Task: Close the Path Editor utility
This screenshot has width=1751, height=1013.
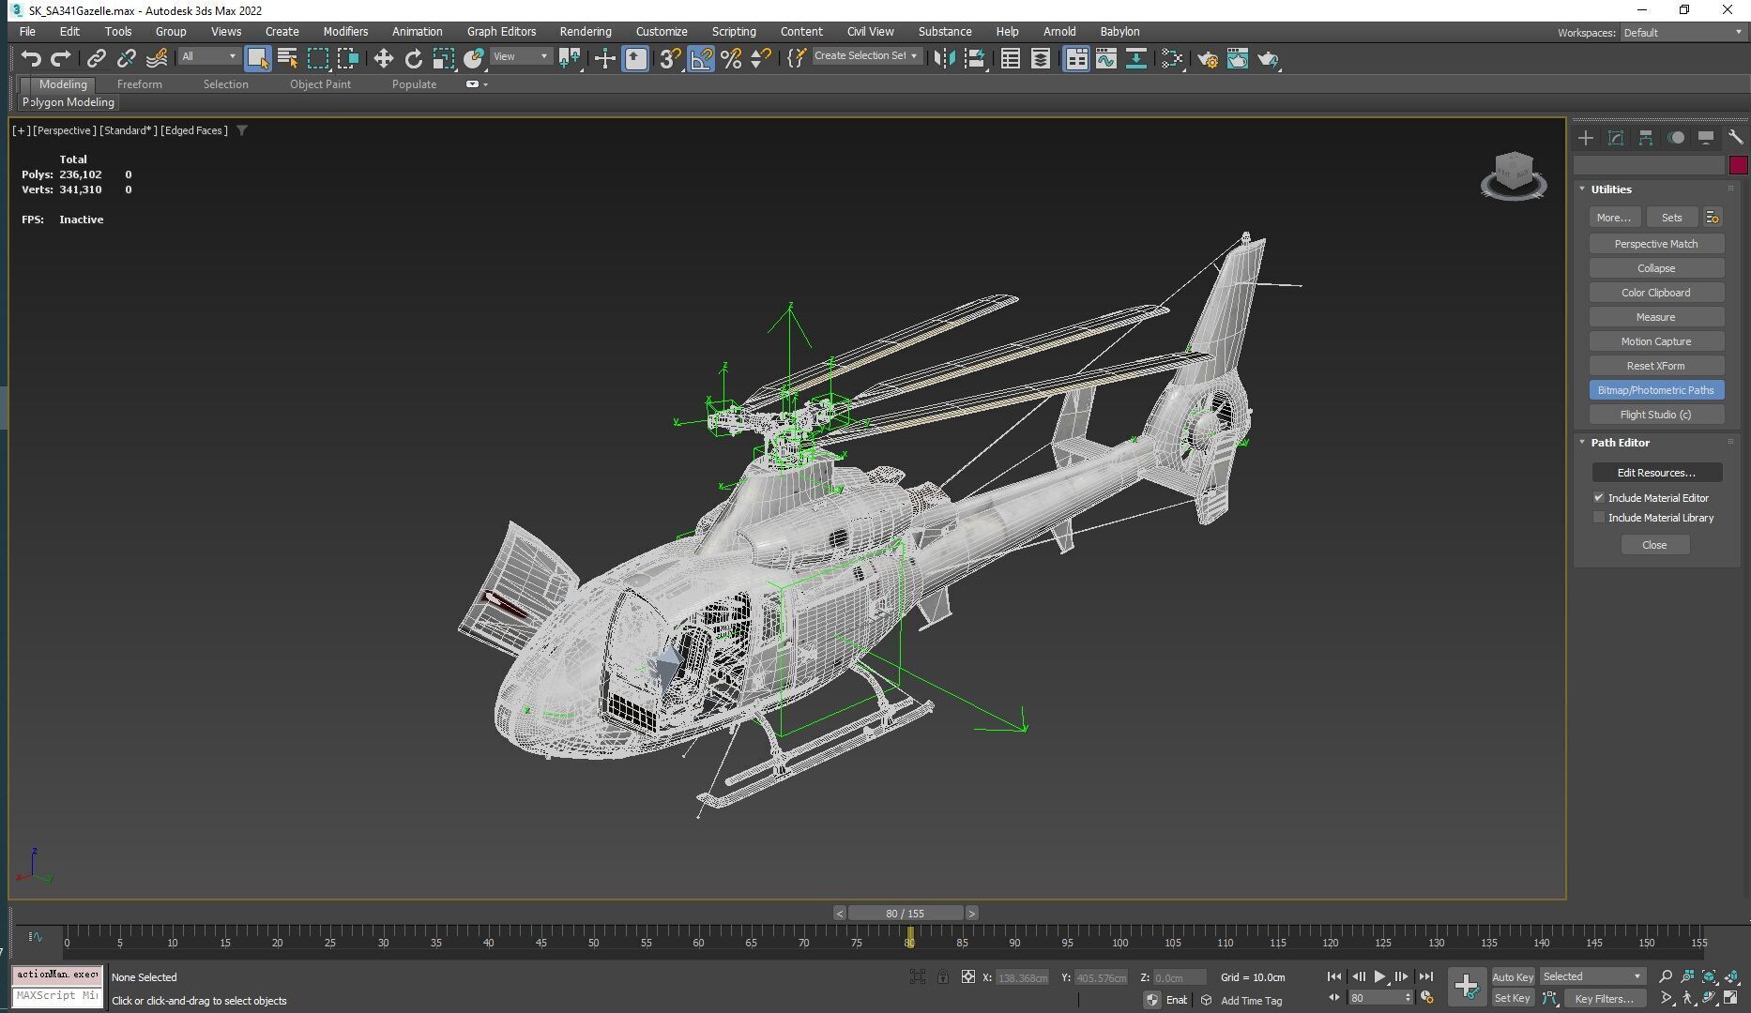Action: tap(1654, 545)
